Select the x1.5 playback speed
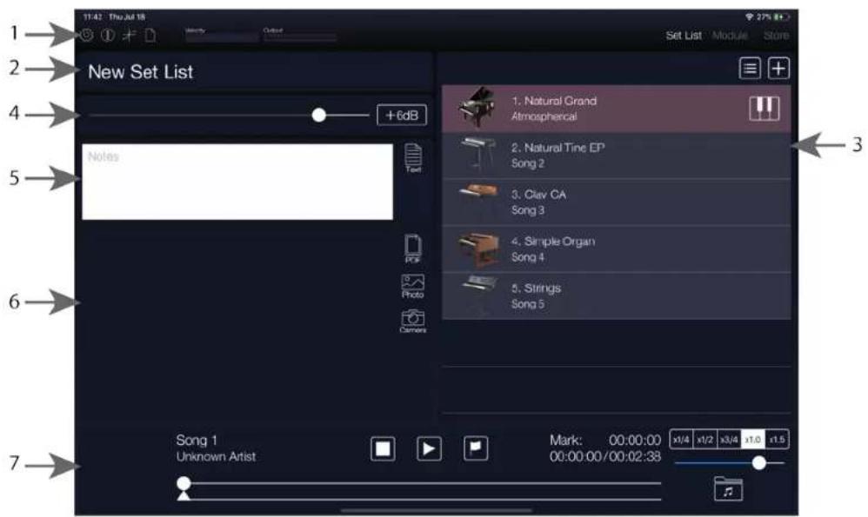Image resolution: width=868 pixels, height=517 pixels. (x=778, y=441)
